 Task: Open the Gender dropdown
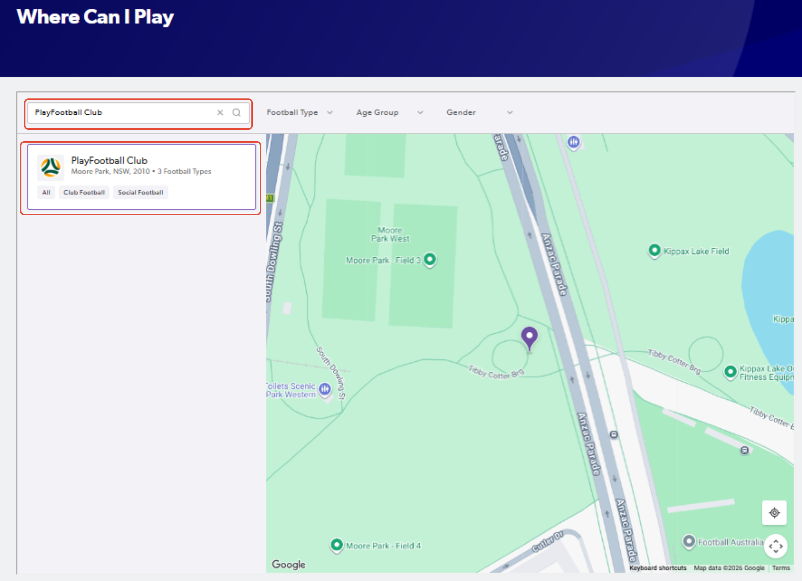(x=480, y=112)
